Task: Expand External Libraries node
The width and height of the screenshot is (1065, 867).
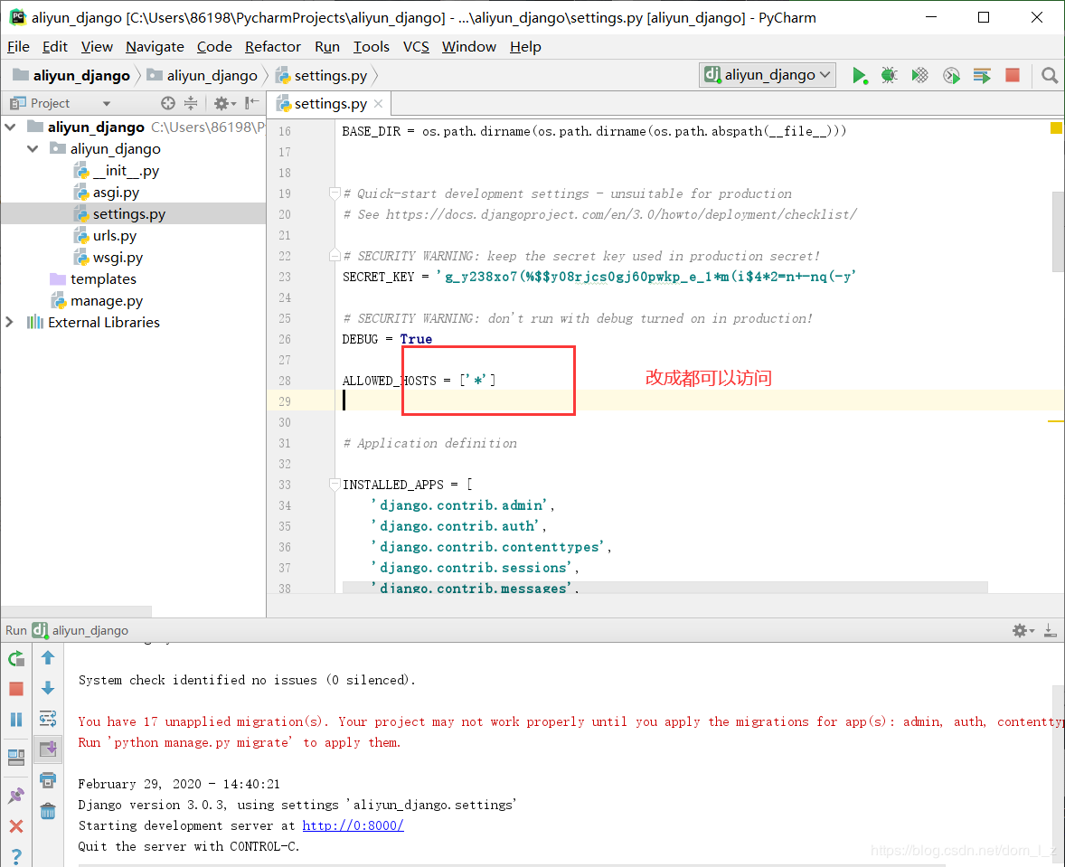Action: pyautogui.click(x=10, y=322)
